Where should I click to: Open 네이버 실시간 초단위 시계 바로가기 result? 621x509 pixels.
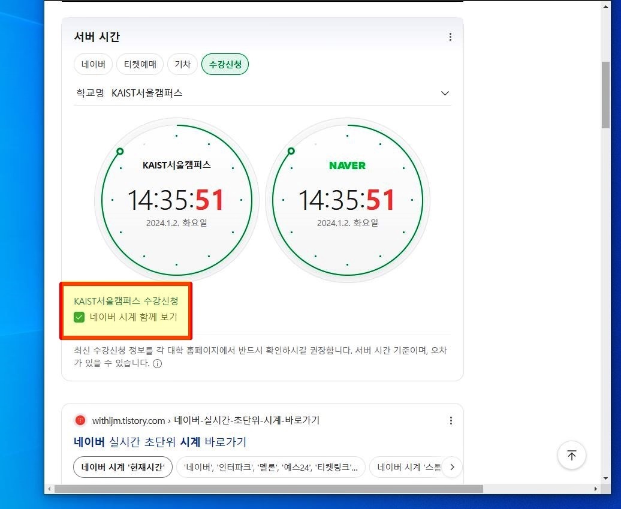pyautogui.click(x=160, y=442)
